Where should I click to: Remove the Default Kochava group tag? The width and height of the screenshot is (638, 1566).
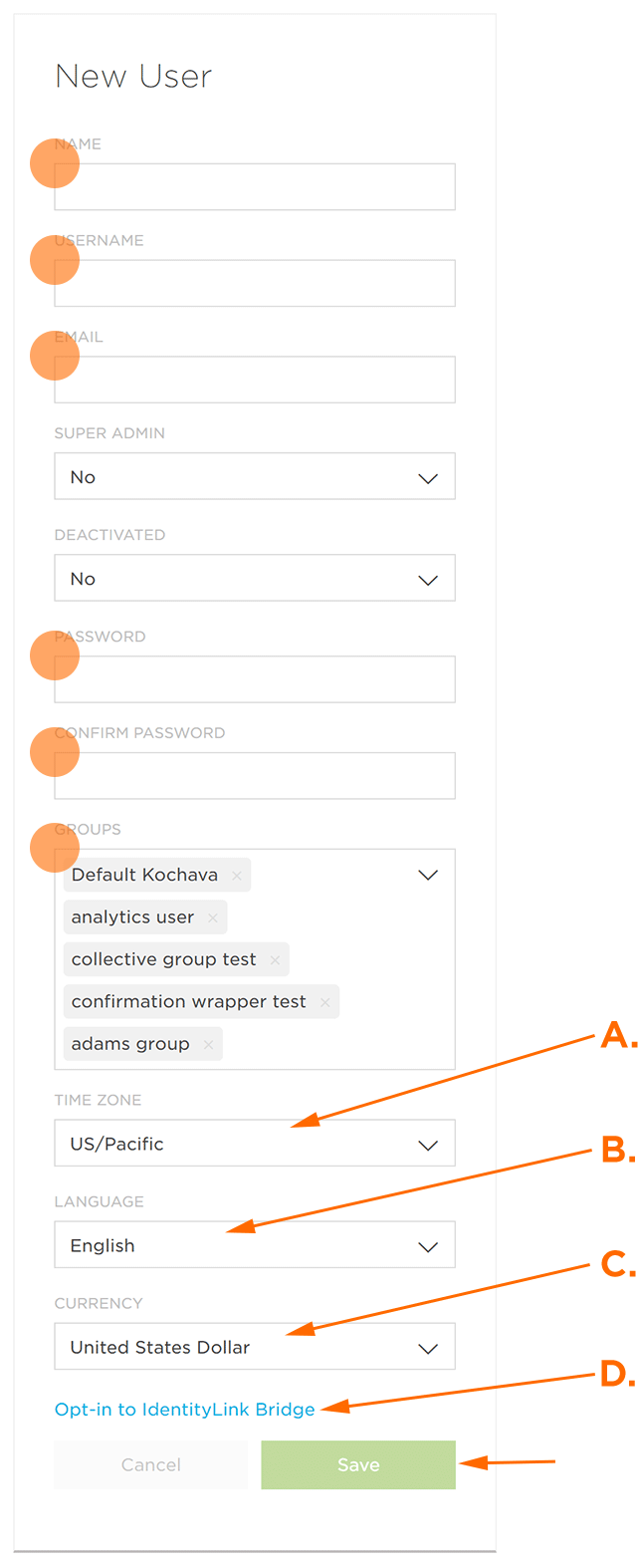tap(237, 876)
